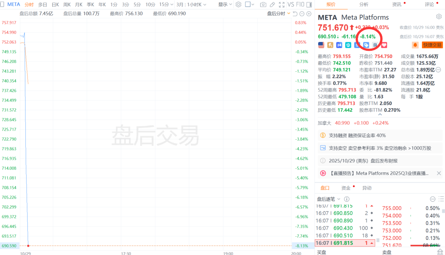Screen dimensions: 445x255
Task: Select the 16:07 690.430 100 tick row
Action: click(x=345, y=228)
